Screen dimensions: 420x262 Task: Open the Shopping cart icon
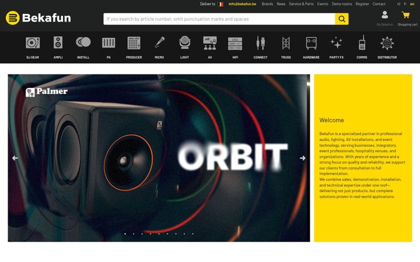[406, 15]
